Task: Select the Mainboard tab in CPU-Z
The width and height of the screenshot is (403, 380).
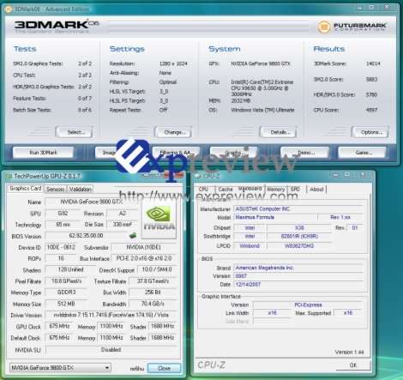Action: [250, 189]
